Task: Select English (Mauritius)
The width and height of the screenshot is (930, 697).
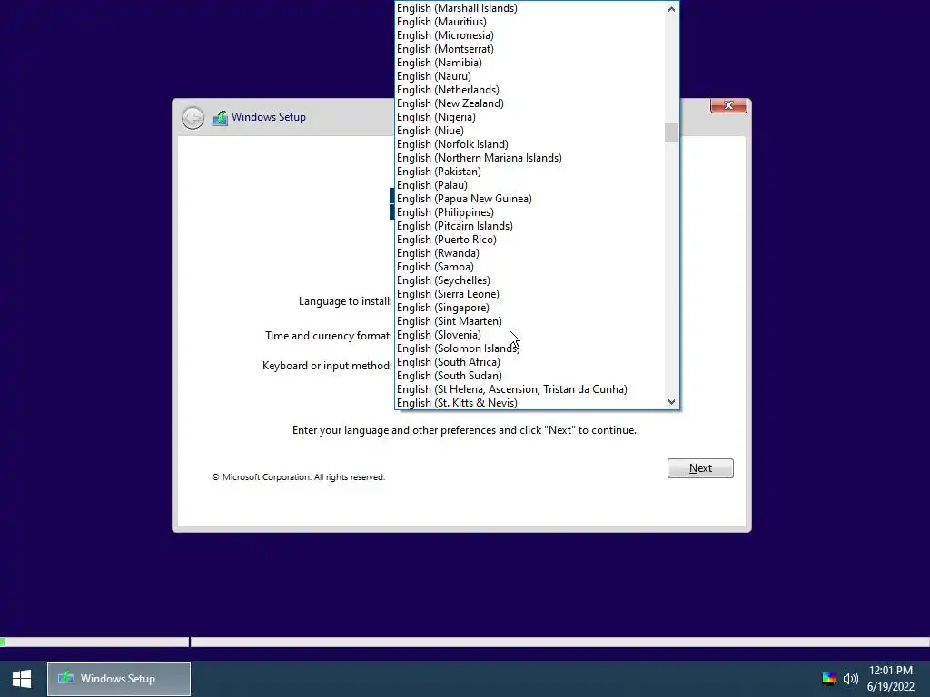Action: 529,22
